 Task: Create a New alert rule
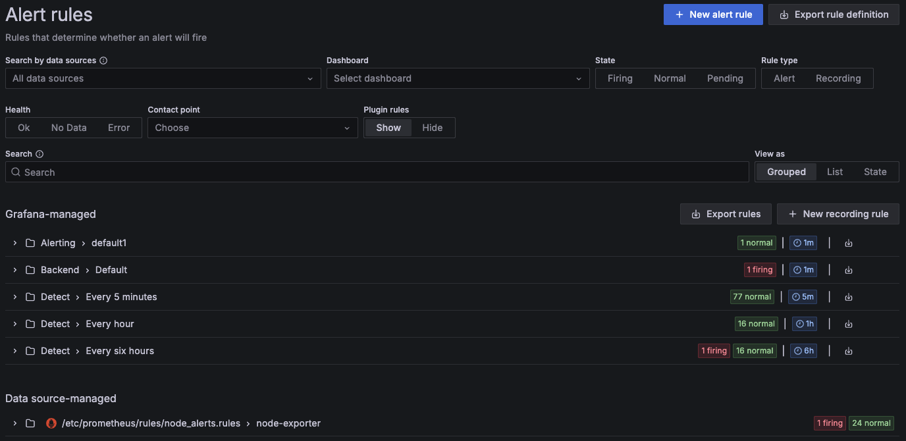pos(713,14)
